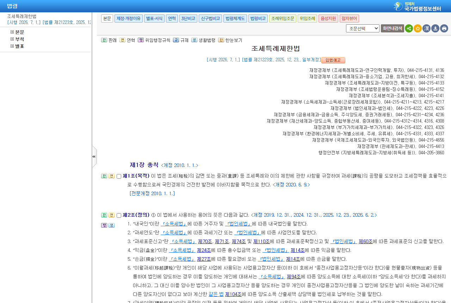Screen dimensions: 451x303
Task: Click the 한눈보기 legend icon
Action: point(221,40)
